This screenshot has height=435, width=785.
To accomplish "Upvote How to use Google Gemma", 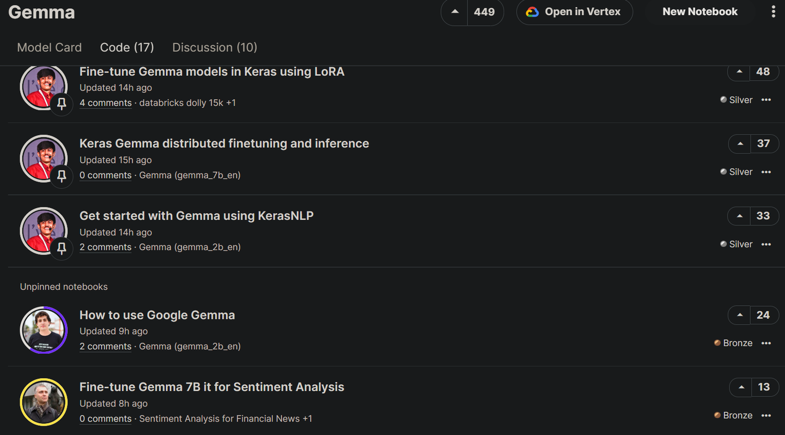I will pos(740,315).
